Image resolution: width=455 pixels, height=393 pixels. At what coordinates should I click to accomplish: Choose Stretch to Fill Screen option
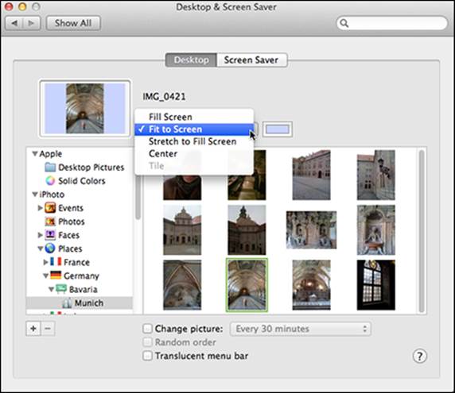pyautogui.click(x=192, y=141)
